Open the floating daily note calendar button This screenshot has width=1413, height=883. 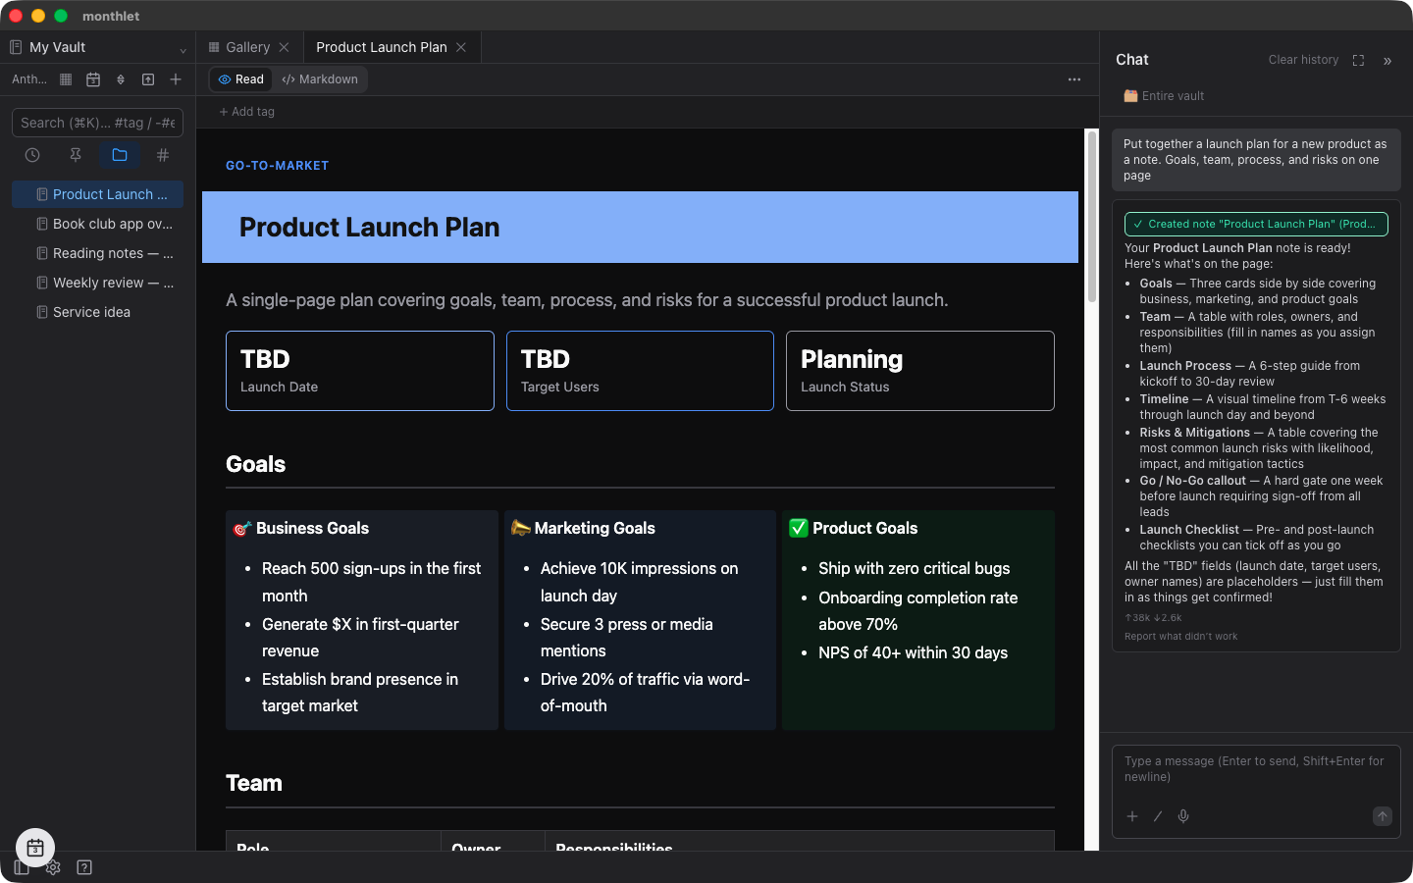click(x=35, y=848)
